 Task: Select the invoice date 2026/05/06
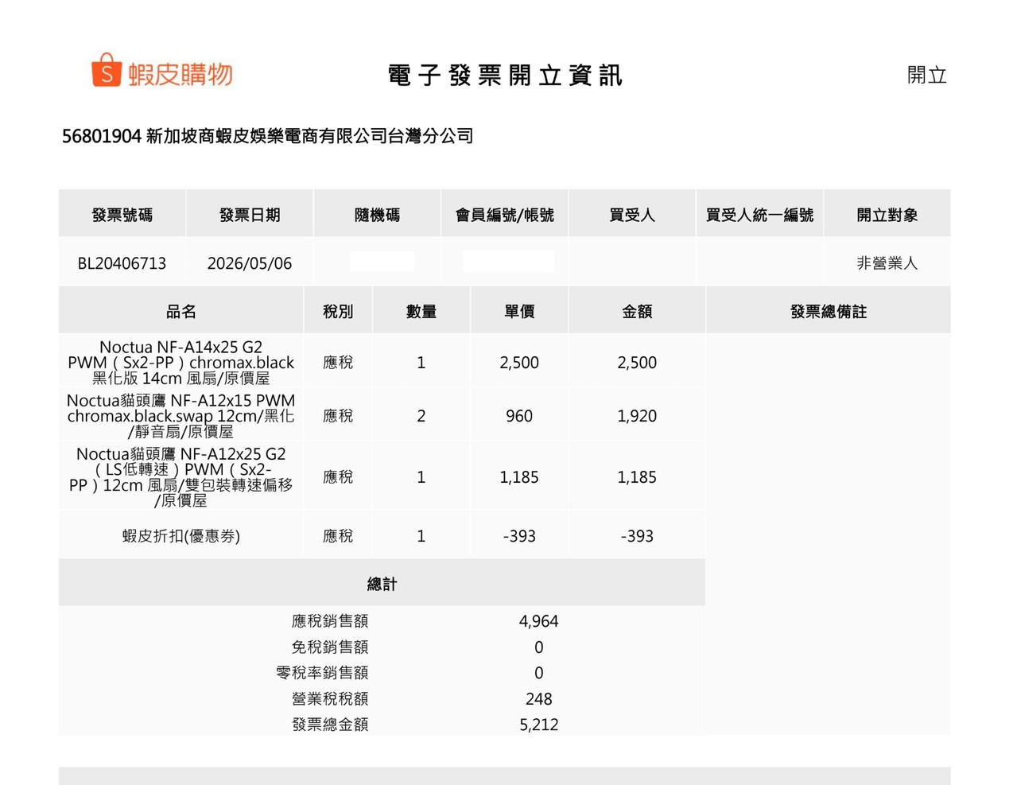(x=250, y=263)
